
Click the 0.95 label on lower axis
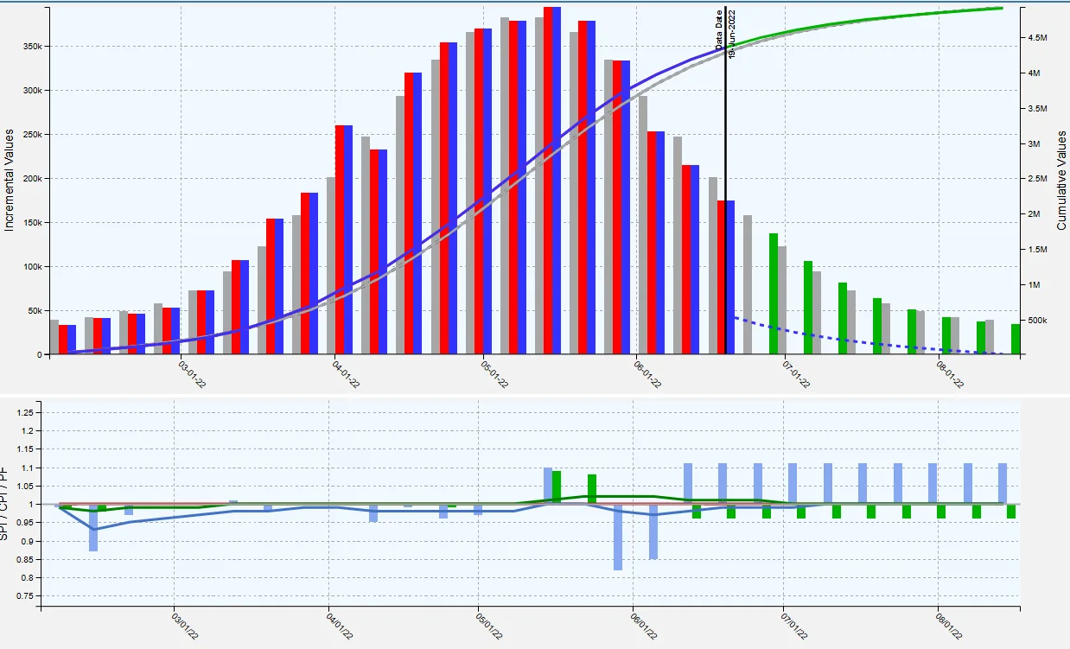pos(26,523)
